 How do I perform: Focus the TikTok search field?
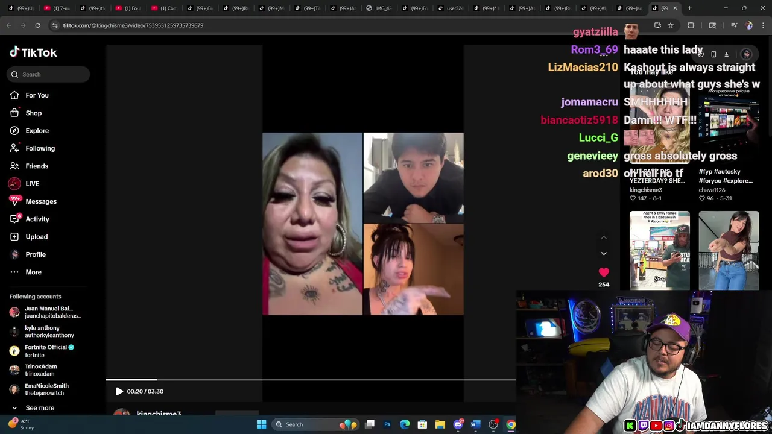49,74
